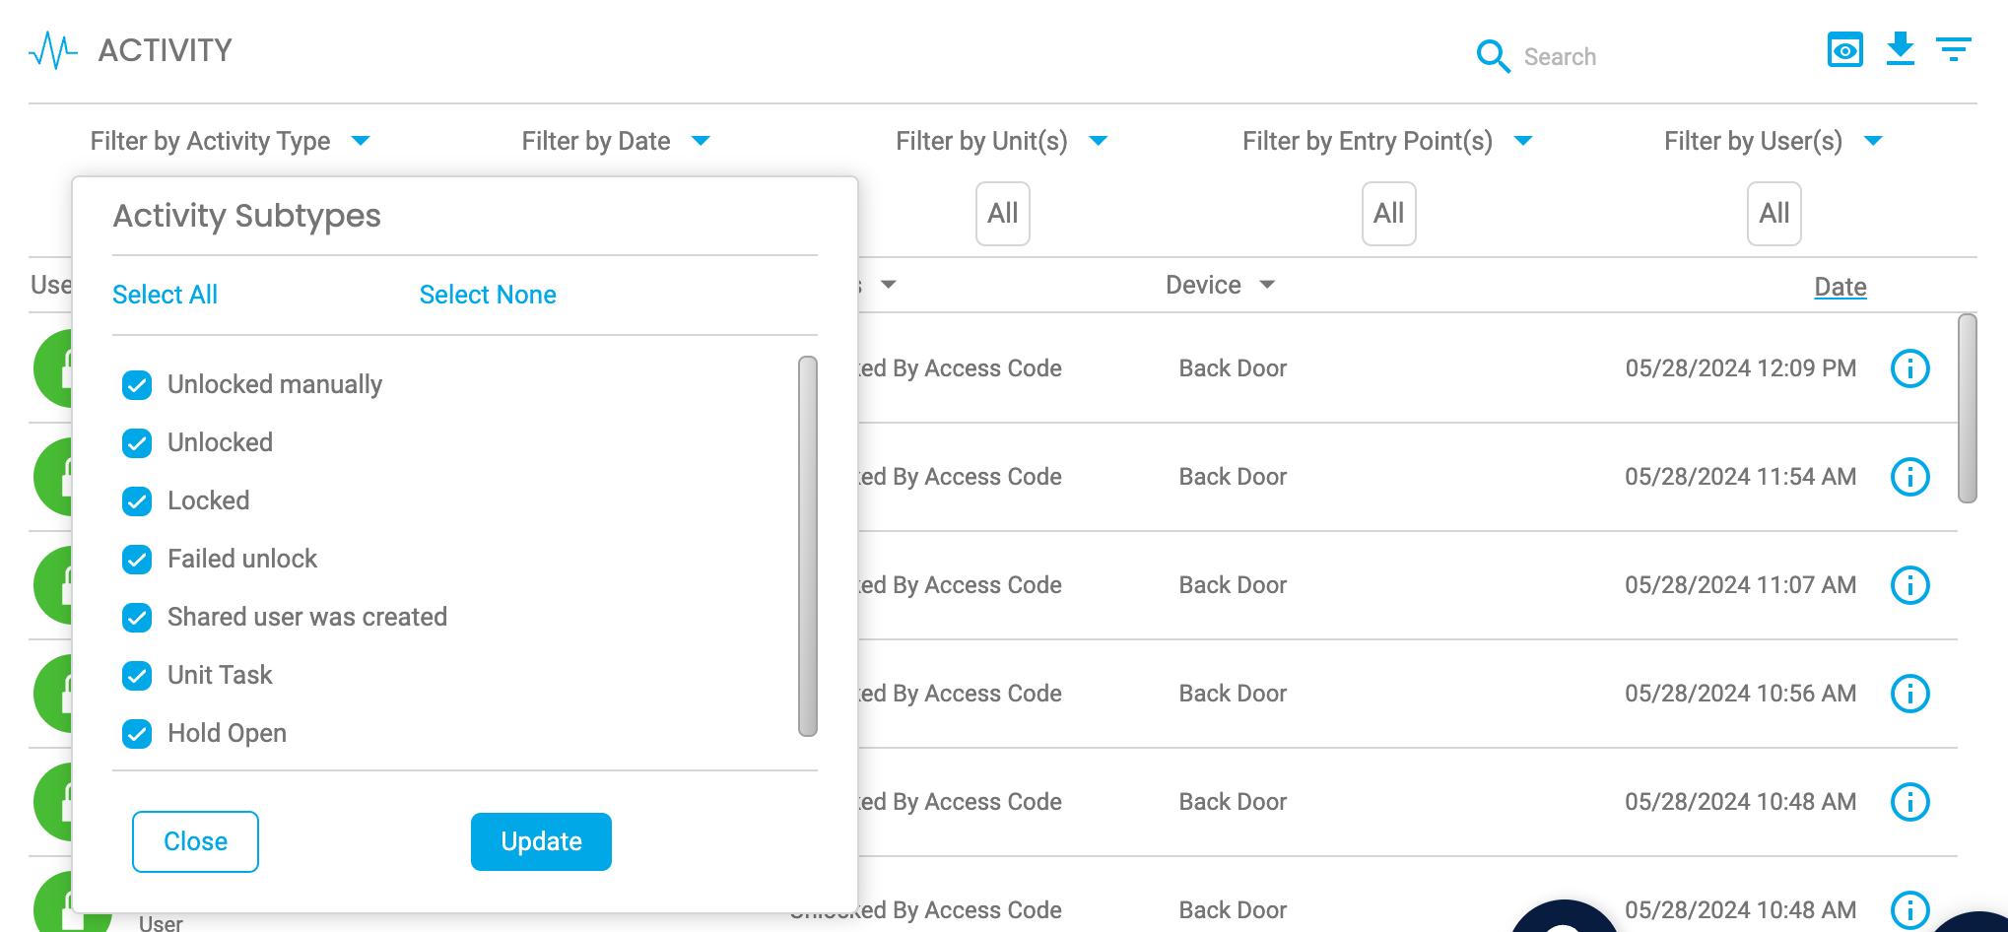
Task: Click the Activity Subtypes list scrollbar
Action: click(808, 546)
